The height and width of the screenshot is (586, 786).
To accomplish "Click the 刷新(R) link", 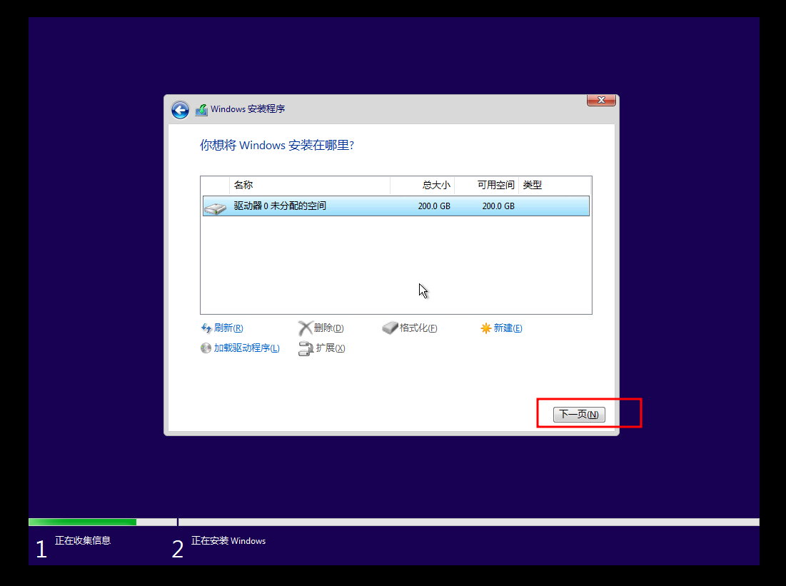I will point(228,328).
